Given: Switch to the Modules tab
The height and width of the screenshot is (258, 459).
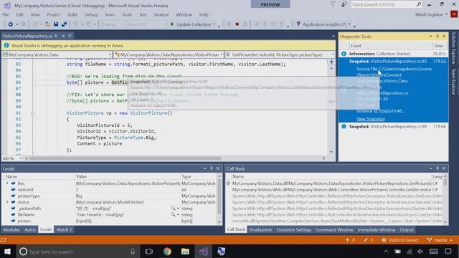Looking at the screenshot, I should tap(11, 229).
